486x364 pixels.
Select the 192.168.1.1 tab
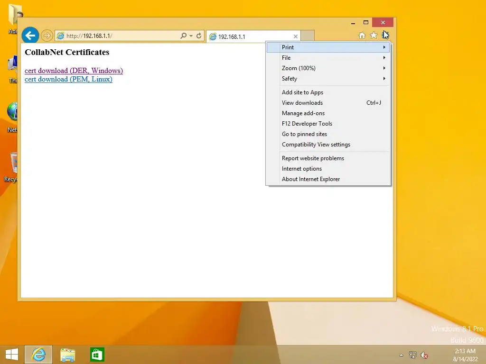click(253, 36)
